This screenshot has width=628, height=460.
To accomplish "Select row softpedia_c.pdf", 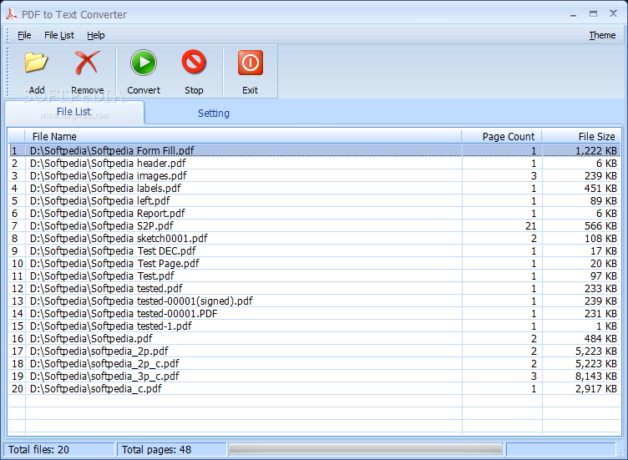I will (314, 388).
